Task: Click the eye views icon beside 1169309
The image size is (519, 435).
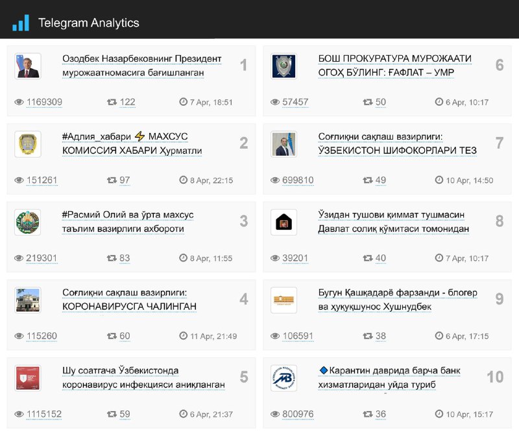Action: 19,102
